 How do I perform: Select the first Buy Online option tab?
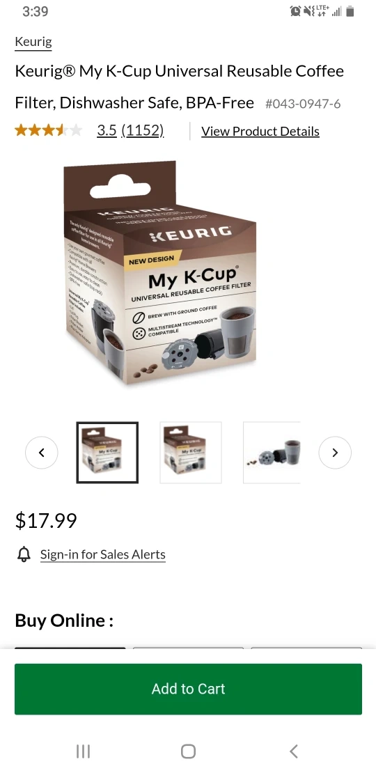[70, 648]
